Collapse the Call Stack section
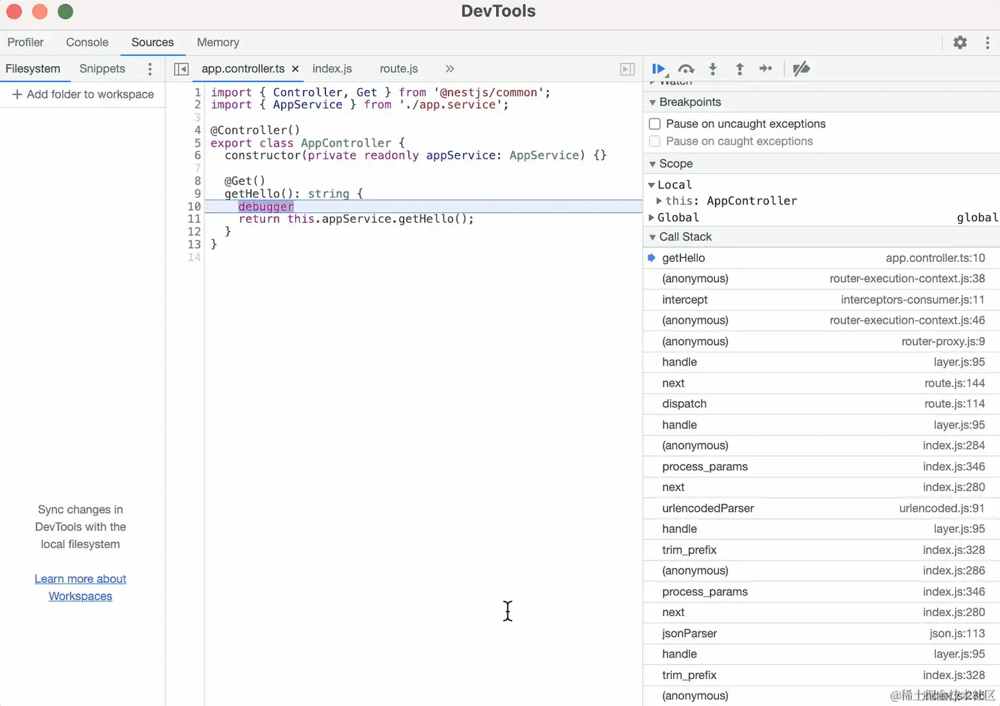Screen dimensions: 1000x706 click(x=653, y=237)
